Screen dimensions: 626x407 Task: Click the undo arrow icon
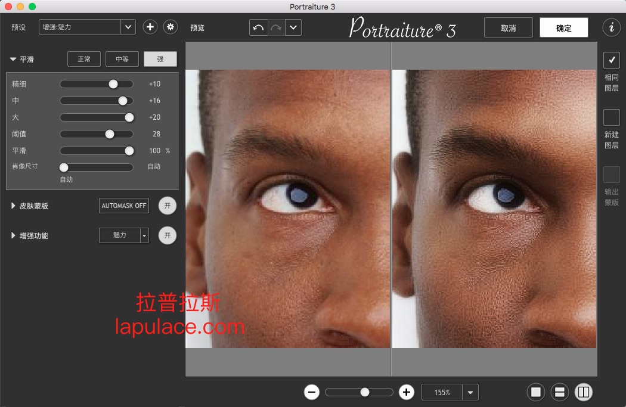[x=258, y=27]
